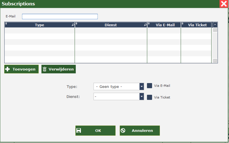Click sort arrows in Via E-Mail header
This screenshot has width=229, height=143.
tap(149, 24)
